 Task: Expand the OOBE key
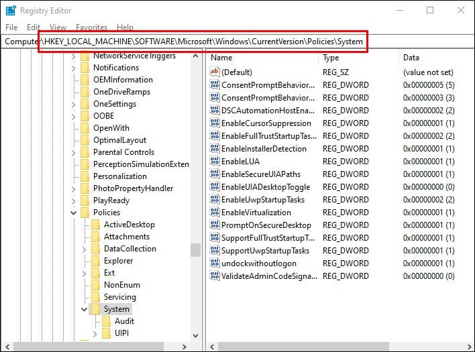click(x=74, y=116)
